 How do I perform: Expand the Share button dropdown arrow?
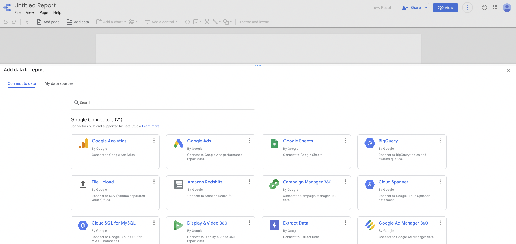pos(426,8)
